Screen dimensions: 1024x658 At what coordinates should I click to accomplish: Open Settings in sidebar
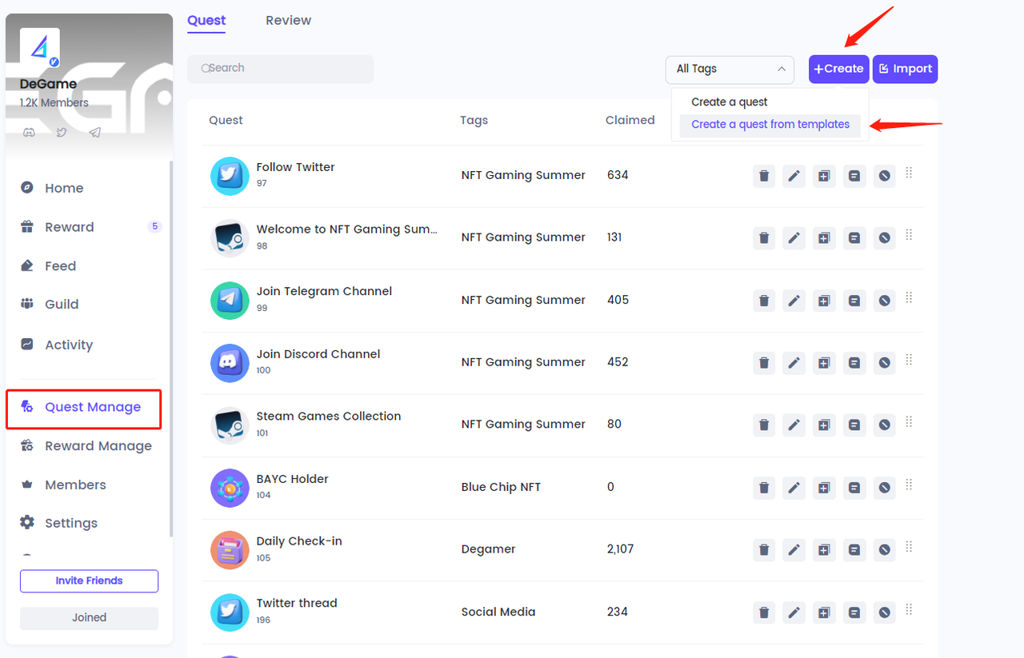[x=71, y=523]
